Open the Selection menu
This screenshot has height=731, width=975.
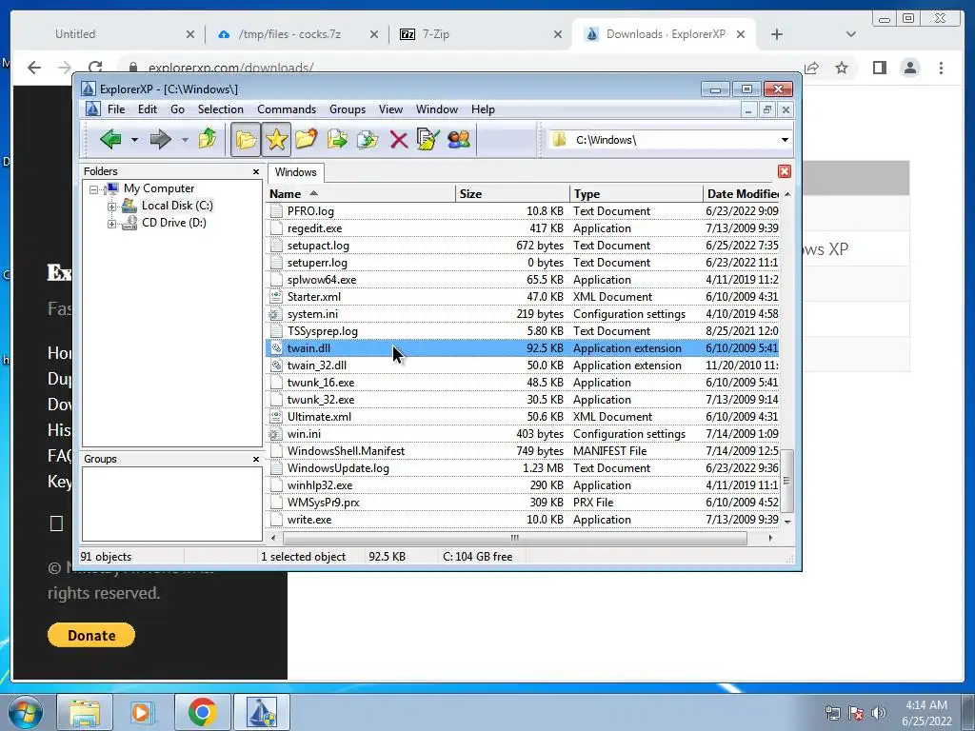(x=221, y=109)
